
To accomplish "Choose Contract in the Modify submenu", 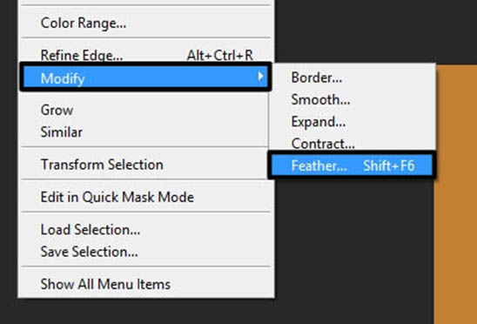I will [x=353, y=144].
